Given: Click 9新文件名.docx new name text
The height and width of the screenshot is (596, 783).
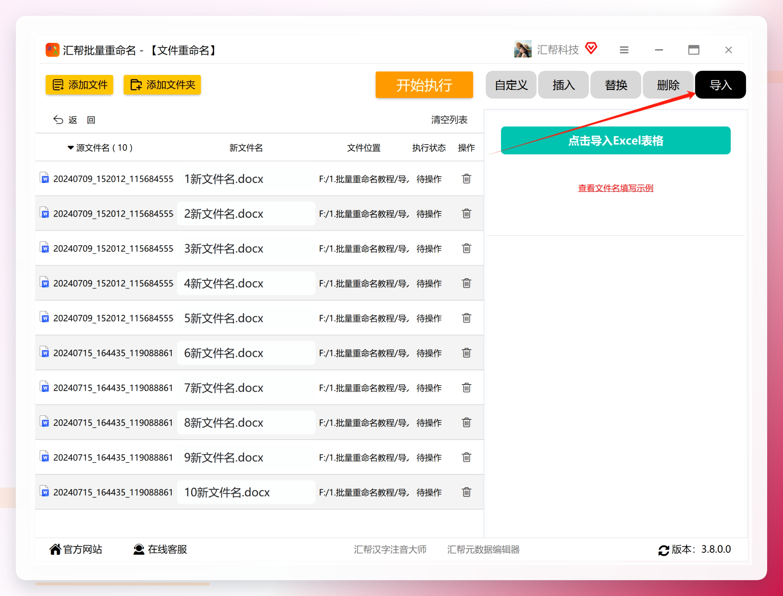Looking at the screenshot, I should point(224,458).
